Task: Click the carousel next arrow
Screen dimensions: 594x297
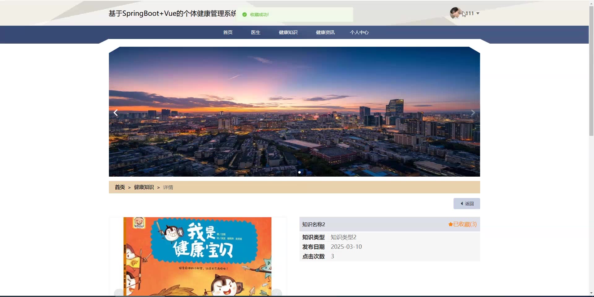Action: coord(473,113)
